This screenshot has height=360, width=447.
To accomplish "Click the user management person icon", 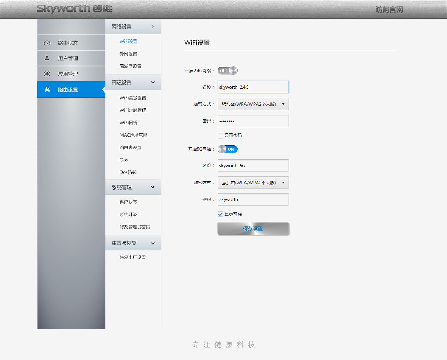I will click(x=47, y=58).
